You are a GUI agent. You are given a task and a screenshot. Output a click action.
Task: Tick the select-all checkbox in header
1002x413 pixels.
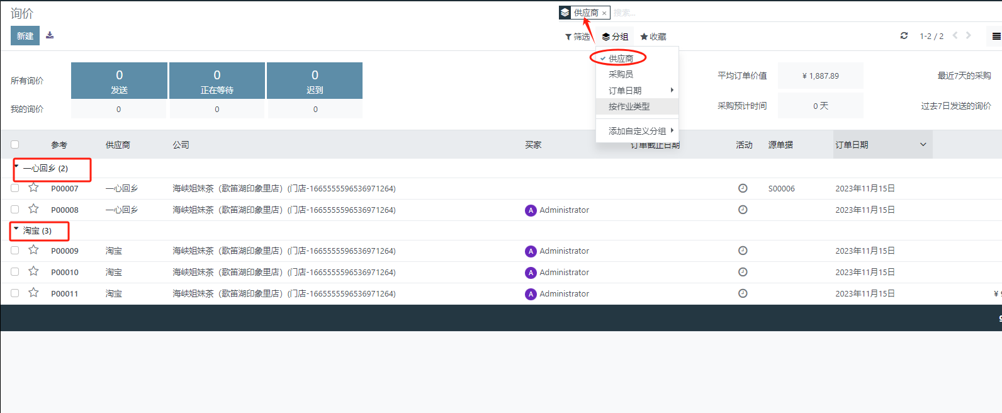click(x=15, y=144)
